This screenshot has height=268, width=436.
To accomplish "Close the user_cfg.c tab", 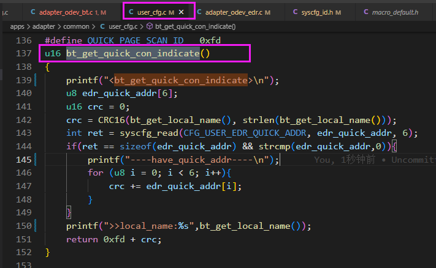I will tap(181, 12).
